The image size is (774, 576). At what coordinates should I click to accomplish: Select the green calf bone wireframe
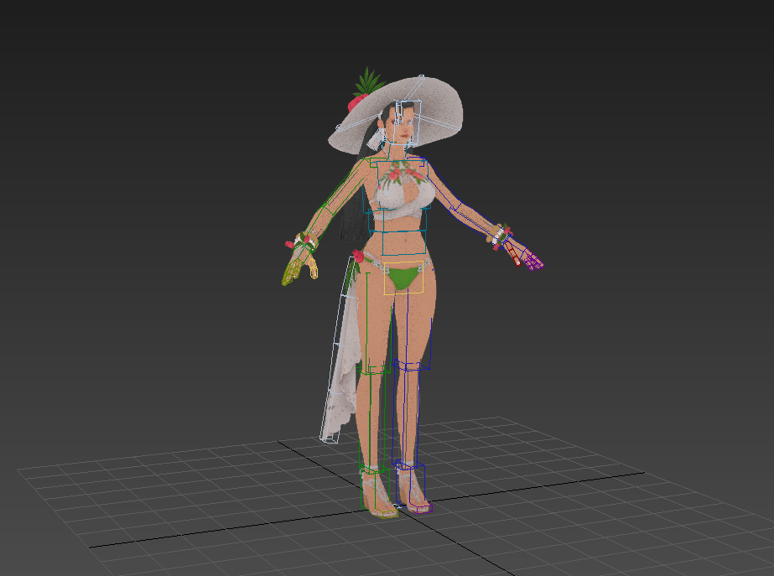coord(371,419)
